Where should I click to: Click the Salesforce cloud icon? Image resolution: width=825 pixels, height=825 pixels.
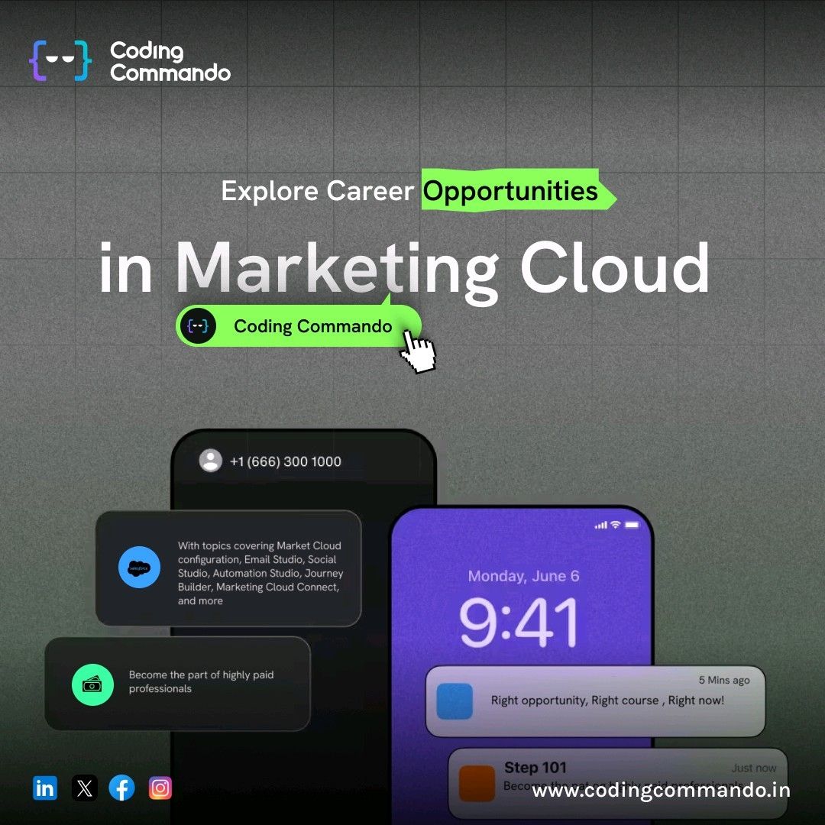(x=138, y=568)
